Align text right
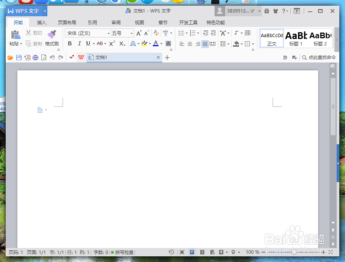Viewport: 345px width, 262px height. point(198,44)
